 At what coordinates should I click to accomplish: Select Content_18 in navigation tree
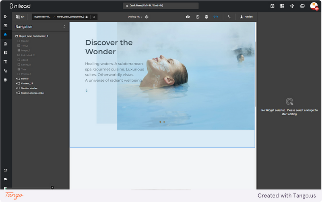[27, 83]
